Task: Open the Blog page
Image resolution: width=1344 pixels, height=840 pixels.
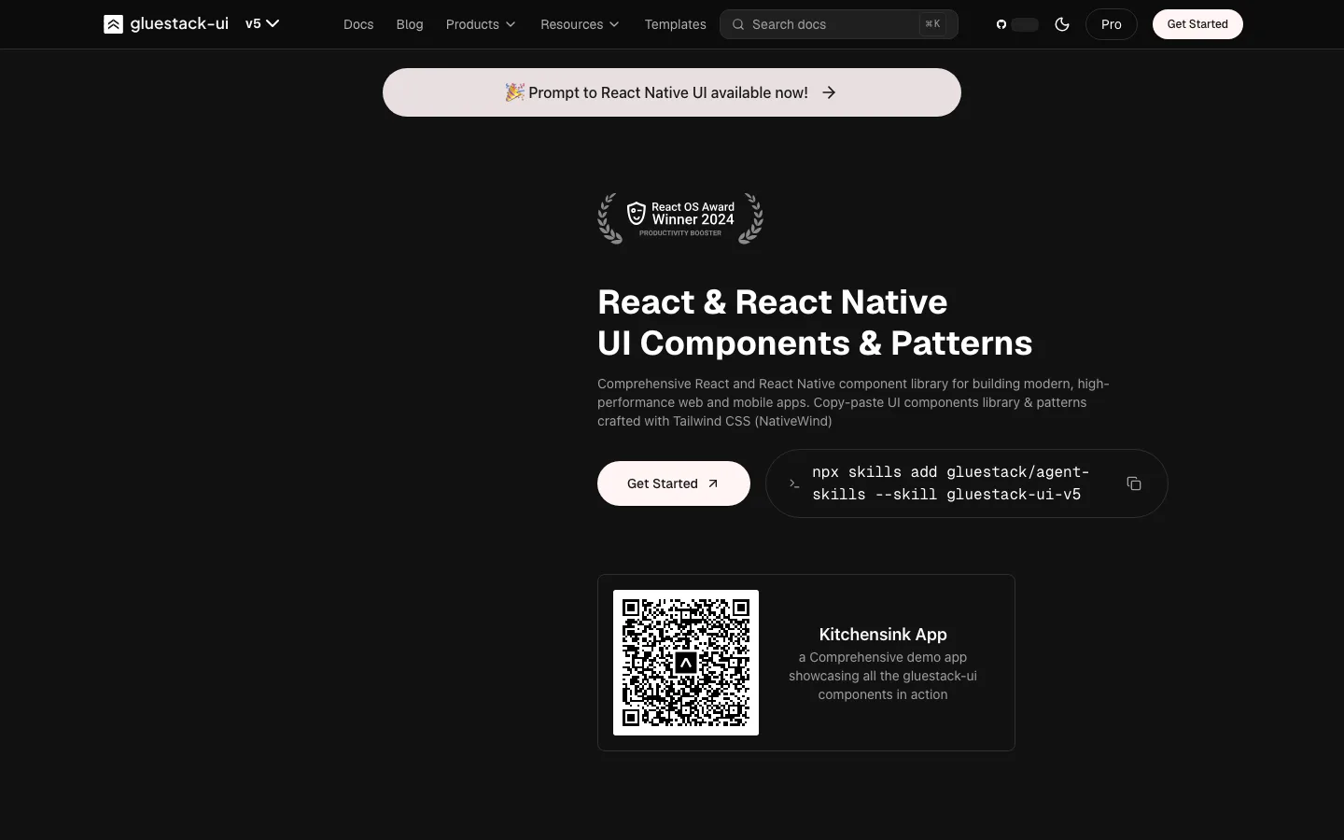Action: pos(410,24)
